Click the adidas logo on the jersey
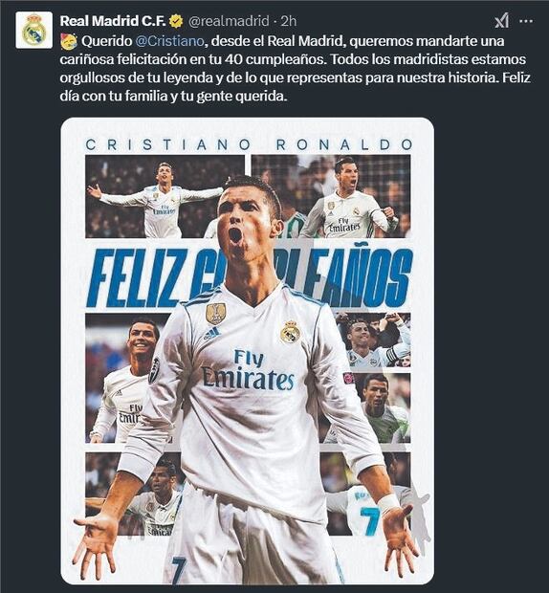The width and height of the screenshot is (549, 593). (212, 334)
